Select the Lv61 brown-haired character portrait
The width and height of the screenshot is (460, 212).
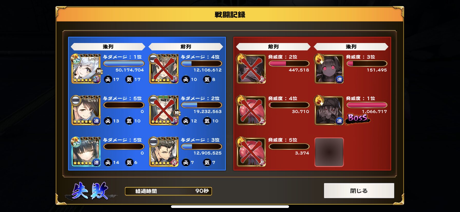point(86,110)
